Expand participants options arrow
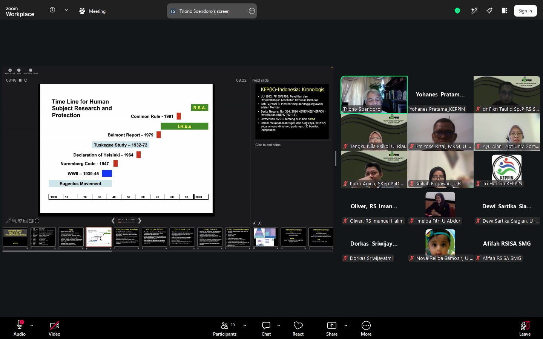 [245, 325]
